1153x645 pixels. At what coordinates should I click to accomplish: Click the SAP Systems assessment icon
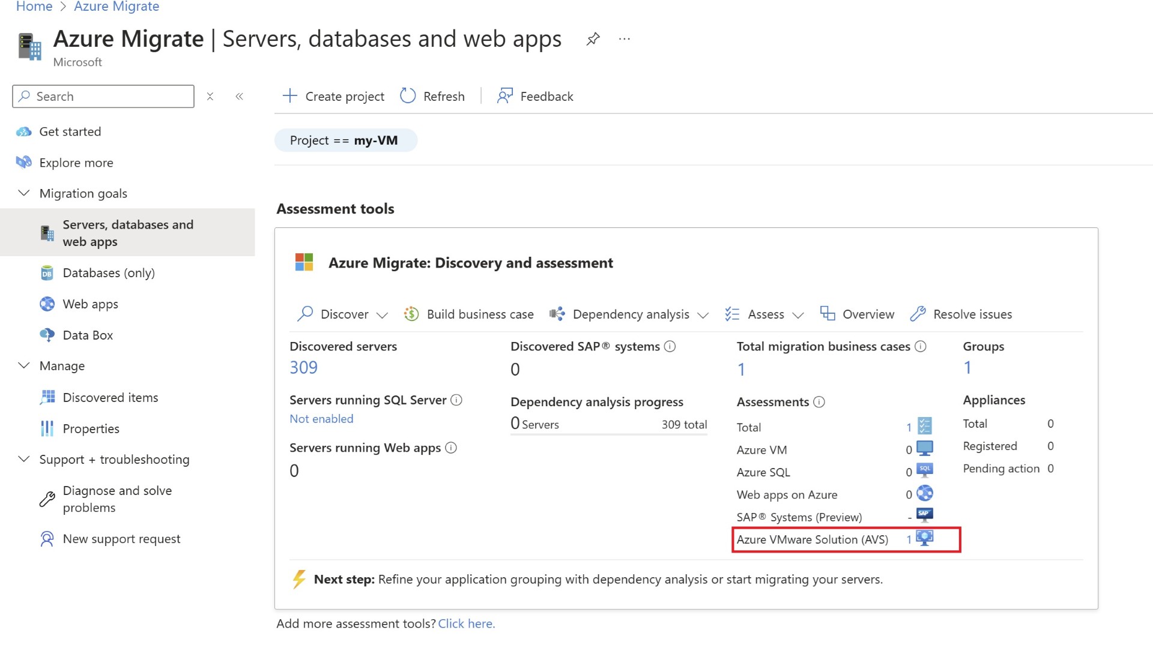tap(925, 515)
